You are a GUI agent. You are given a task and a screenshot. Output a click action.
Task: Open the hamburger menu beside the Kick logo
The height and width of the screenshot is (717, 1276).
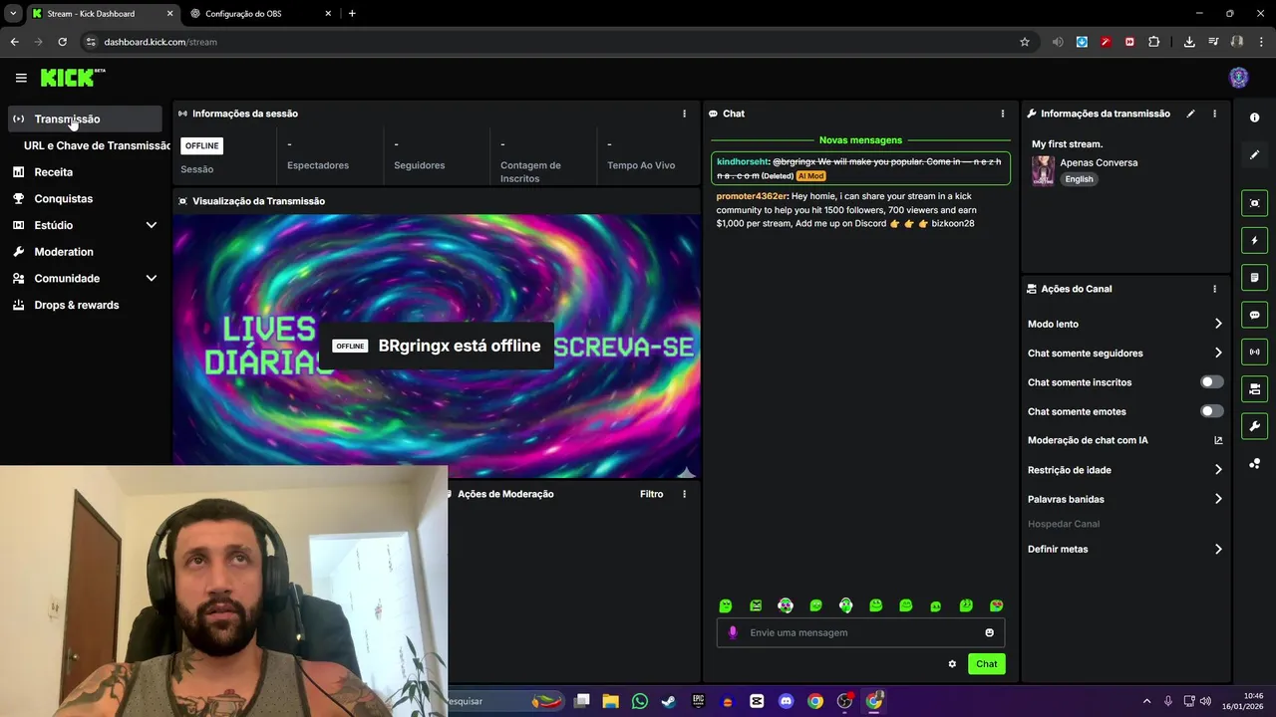pyautogui.click(x=21, y=78)
